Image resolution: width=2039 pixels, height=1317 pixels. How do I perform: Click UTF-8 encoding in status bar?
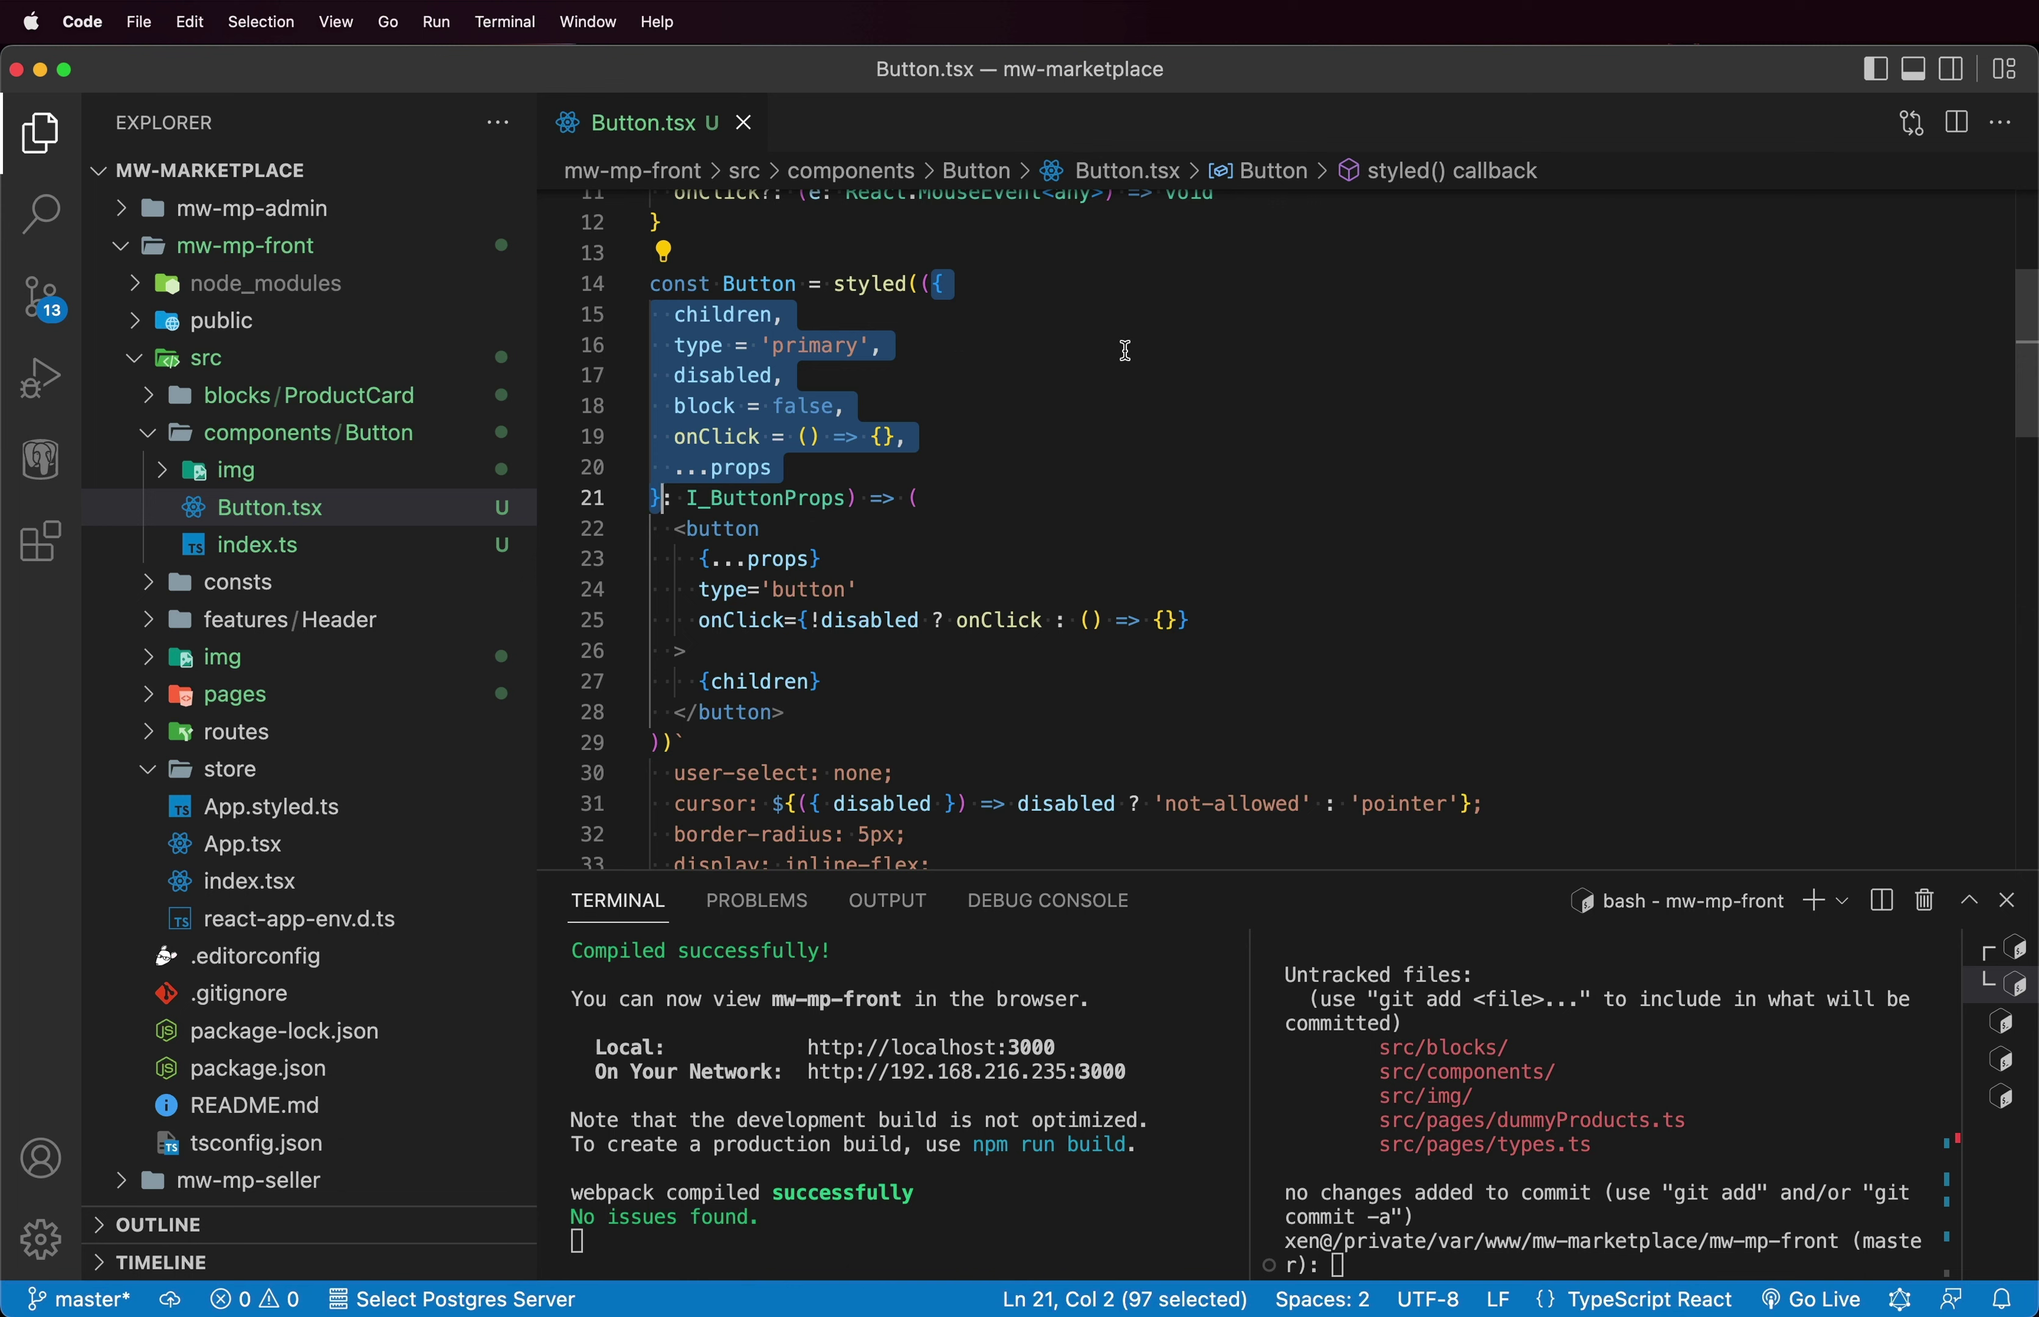click(1427, 1299)
